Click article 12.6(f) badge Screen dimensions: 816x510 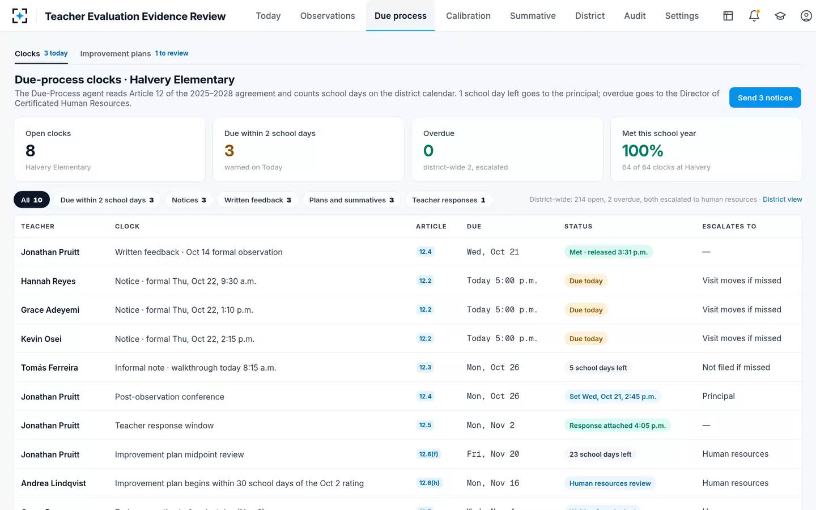click(428, 454)
